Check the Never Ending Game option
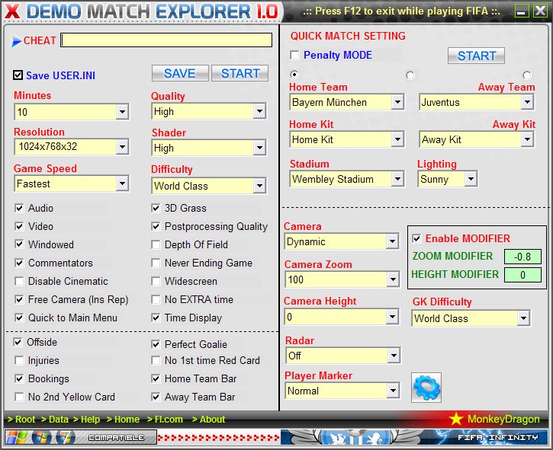The image size is (553, 450). [x=156, y=263]
